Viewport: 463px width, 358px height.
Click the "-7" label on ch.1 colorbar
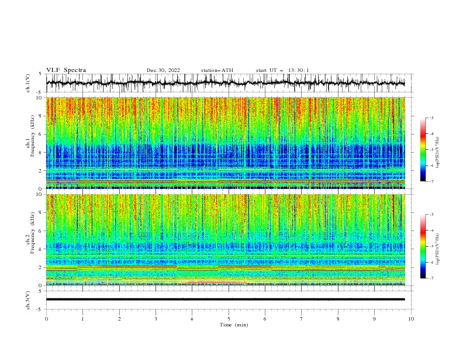tap(431, 182)
